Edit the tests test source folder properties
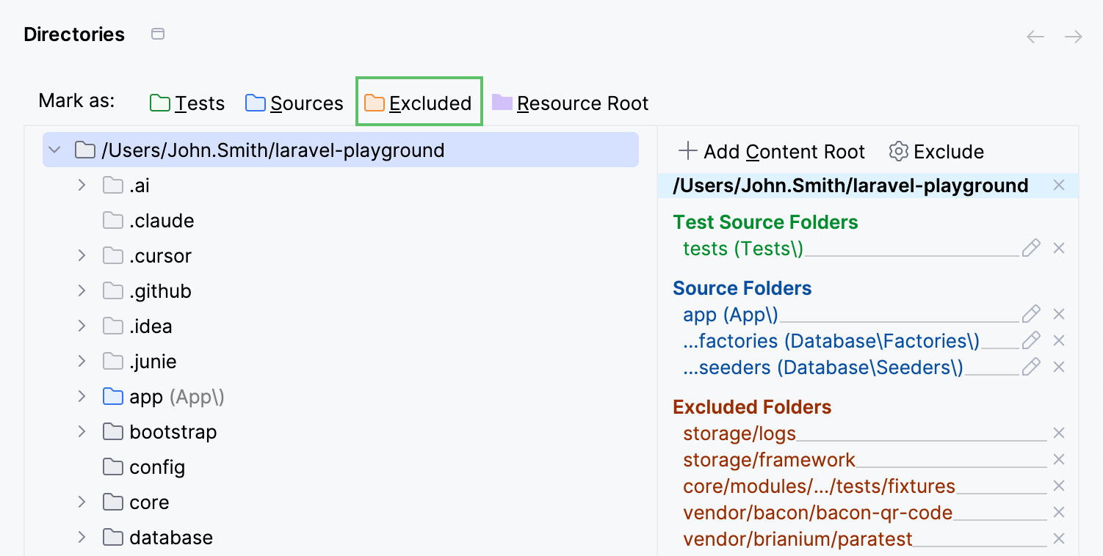The image size is (1103, 556). pos(1031,248)
